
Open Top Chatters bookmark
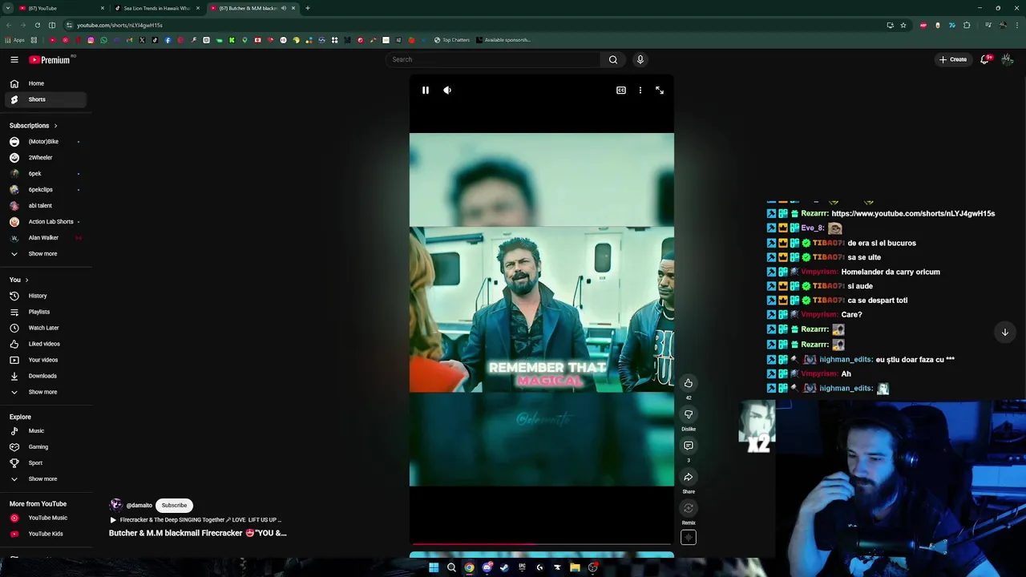point(452,40)
